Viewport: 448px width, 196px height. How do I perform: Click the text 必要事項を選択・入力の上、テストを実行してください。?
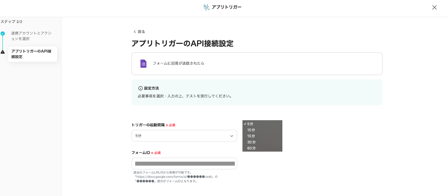pos(185,96)
